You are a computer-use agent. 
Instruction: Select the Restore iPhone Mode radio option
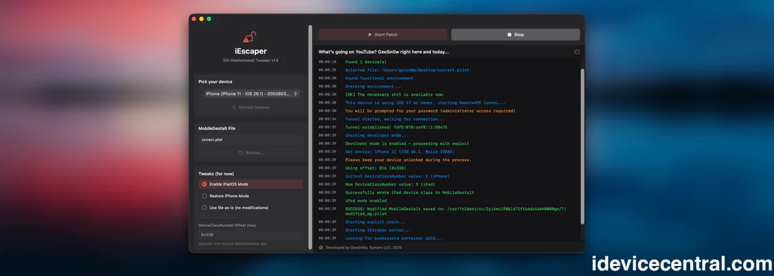click(204, 196)
